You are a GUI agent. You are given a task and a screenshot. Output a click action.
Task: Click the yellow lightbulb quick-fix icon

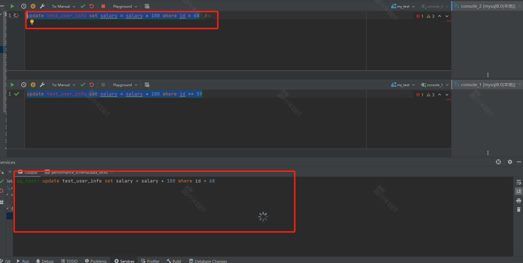click(x=32, y=22)
